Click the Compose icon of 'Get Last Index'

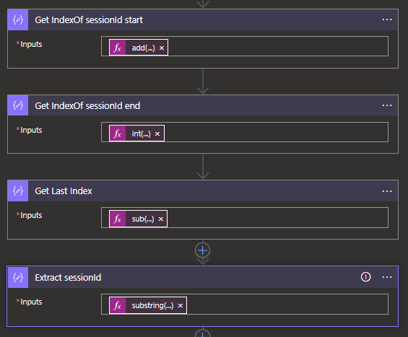point(18,191)
